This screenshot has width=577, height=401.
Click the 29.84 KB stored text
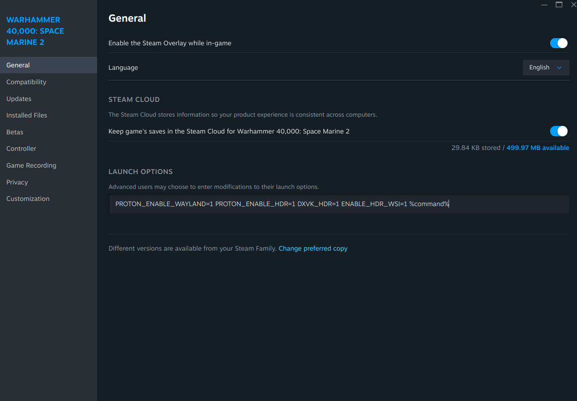pos(476,148)
